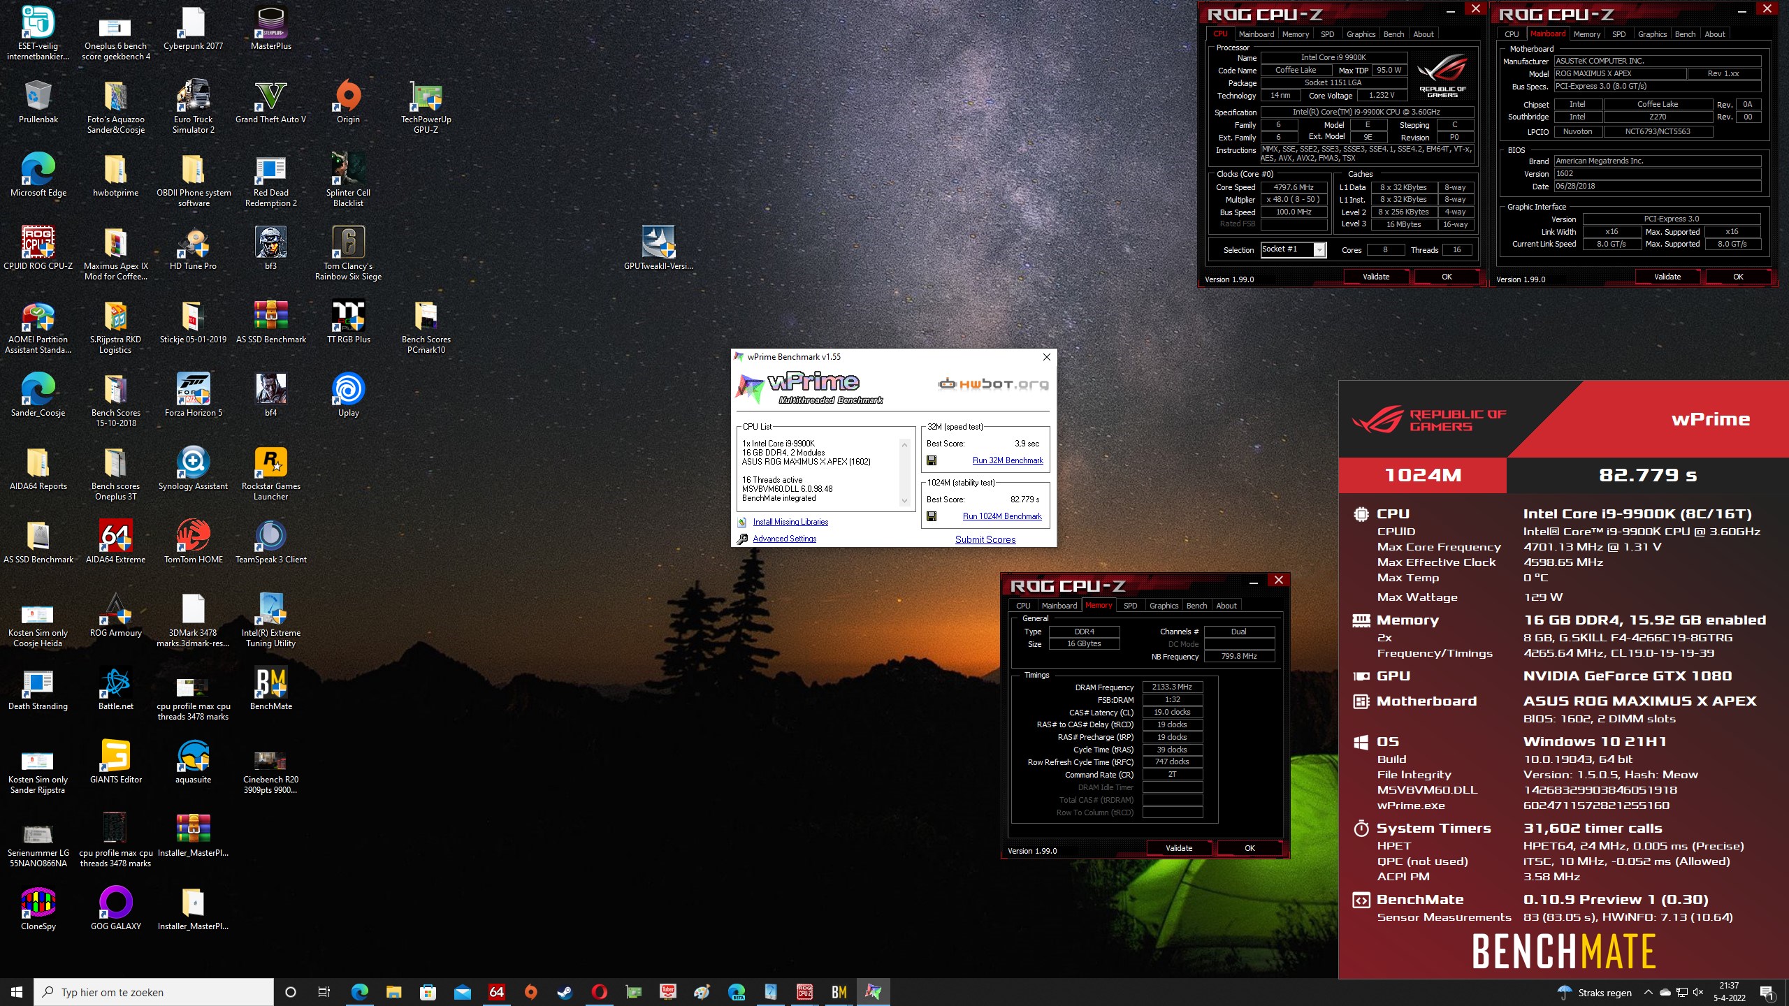The image size is (1789, 1006).
Task: Open BenchMate BM icon on taskbar
Action: pos(839,992)
